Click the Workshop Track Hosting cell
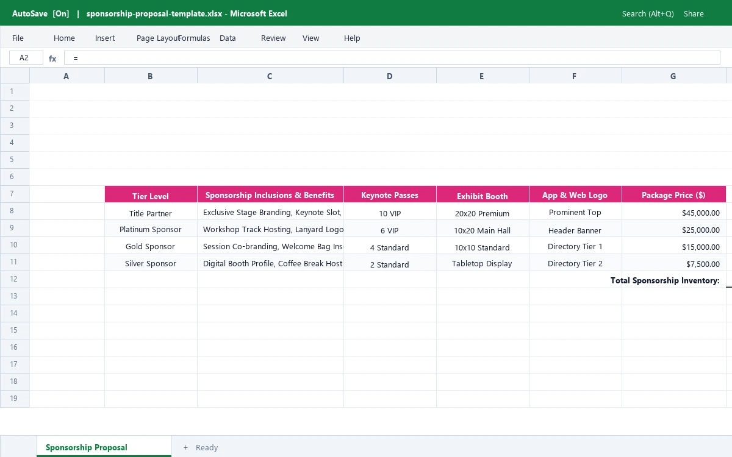Image resolution: width=732 pixels, height=457 pixels. pos(270,228)
